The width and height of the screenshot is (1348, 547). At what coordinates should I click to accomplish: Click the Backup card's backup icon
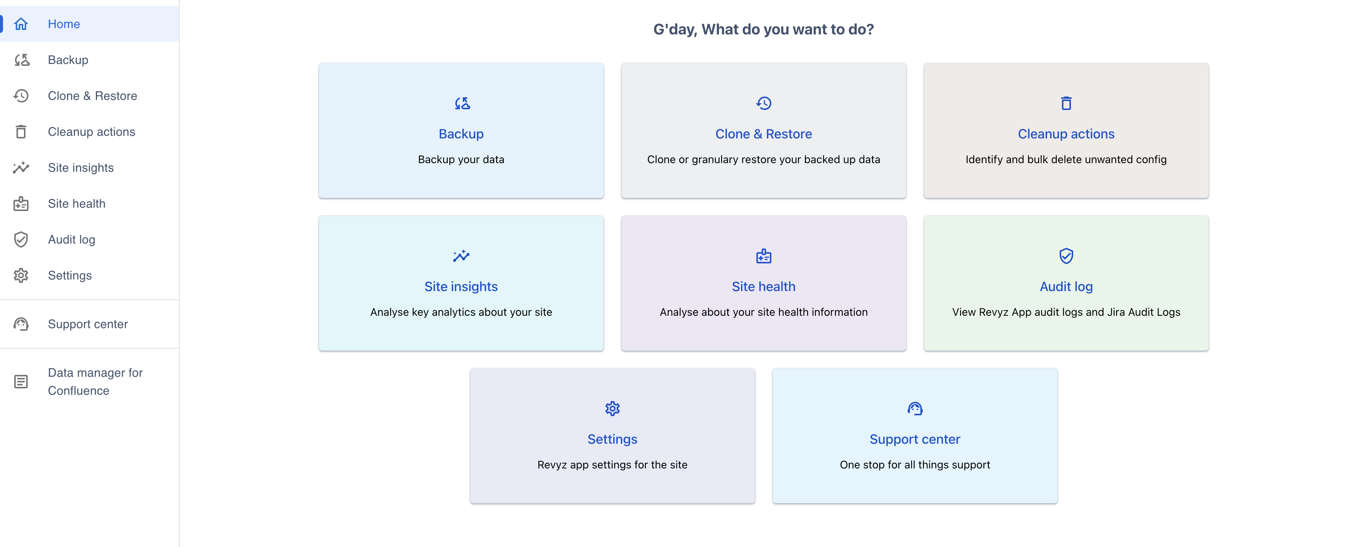[462, 104]
